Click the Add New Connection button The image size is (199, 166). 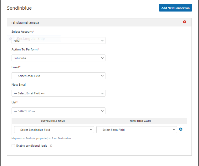pos(176,8)
